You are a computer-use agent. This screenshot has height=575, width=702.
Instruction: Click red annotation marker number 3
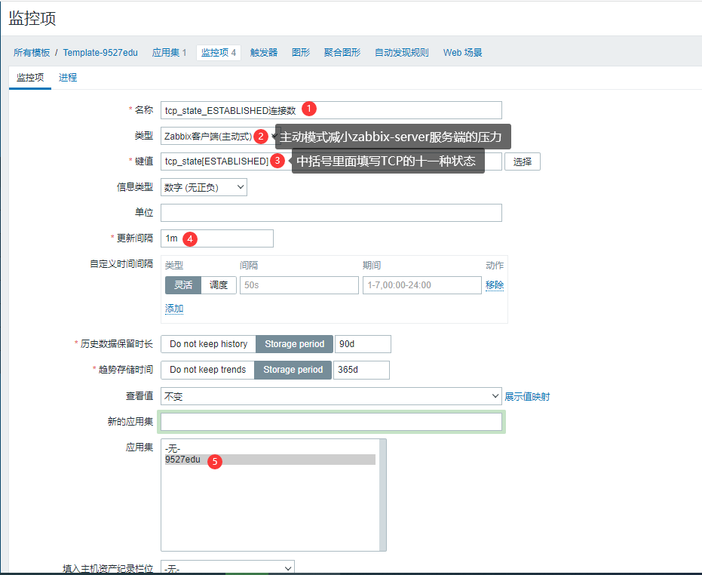point(277,161)
